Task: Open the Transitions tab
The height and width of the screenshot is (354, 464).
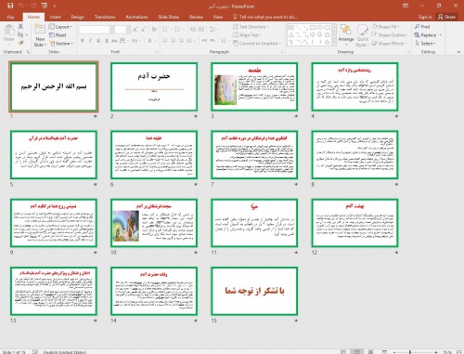Action: [105, 17]
